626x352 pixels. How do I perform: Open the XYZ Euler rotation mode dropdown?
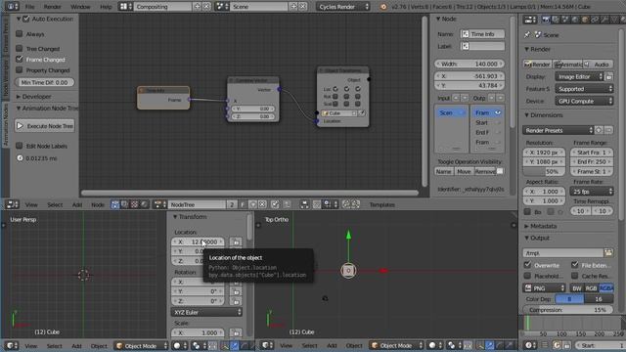click(206, 312)
